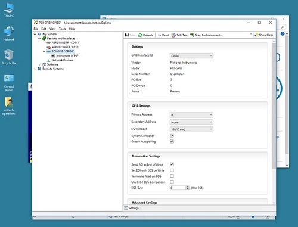
Task: Click scroll down arrow in settings pane
Action: 274,203
